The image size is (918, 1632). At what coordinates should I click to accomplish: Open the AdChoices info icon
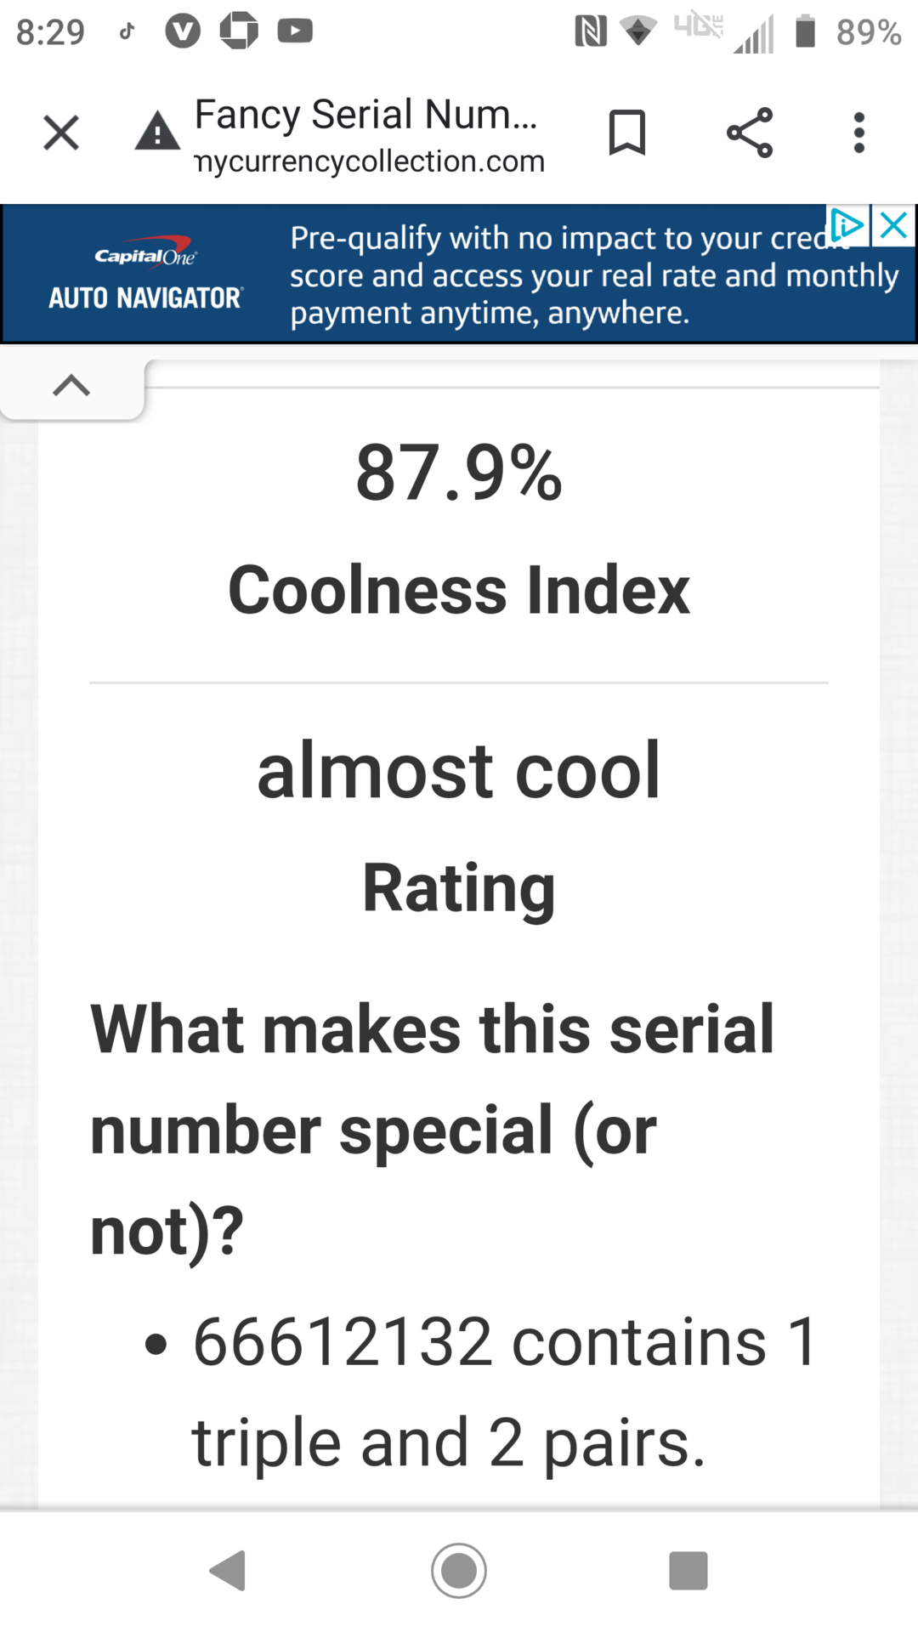point(847,225)
